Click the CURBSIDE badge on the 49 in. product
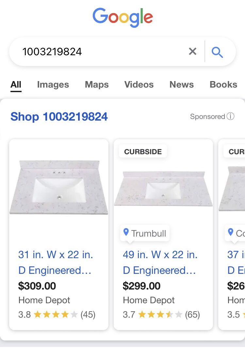 [143, 152]
